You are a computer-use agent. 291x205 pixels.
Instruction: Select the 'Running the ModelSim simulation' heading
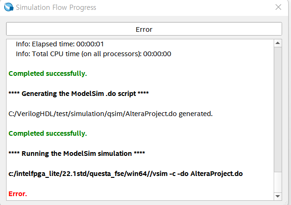point(77,154)
